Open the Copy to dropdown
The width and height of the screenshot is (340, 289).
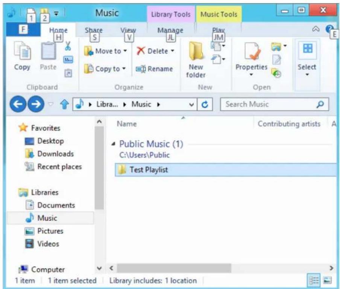point(105,69)
